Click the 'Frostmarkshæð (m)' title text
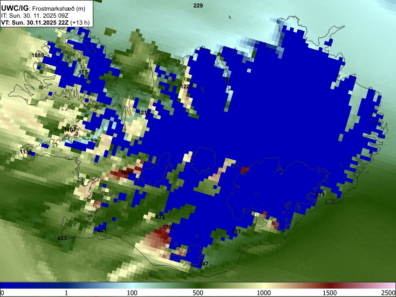 pos(59,9)
